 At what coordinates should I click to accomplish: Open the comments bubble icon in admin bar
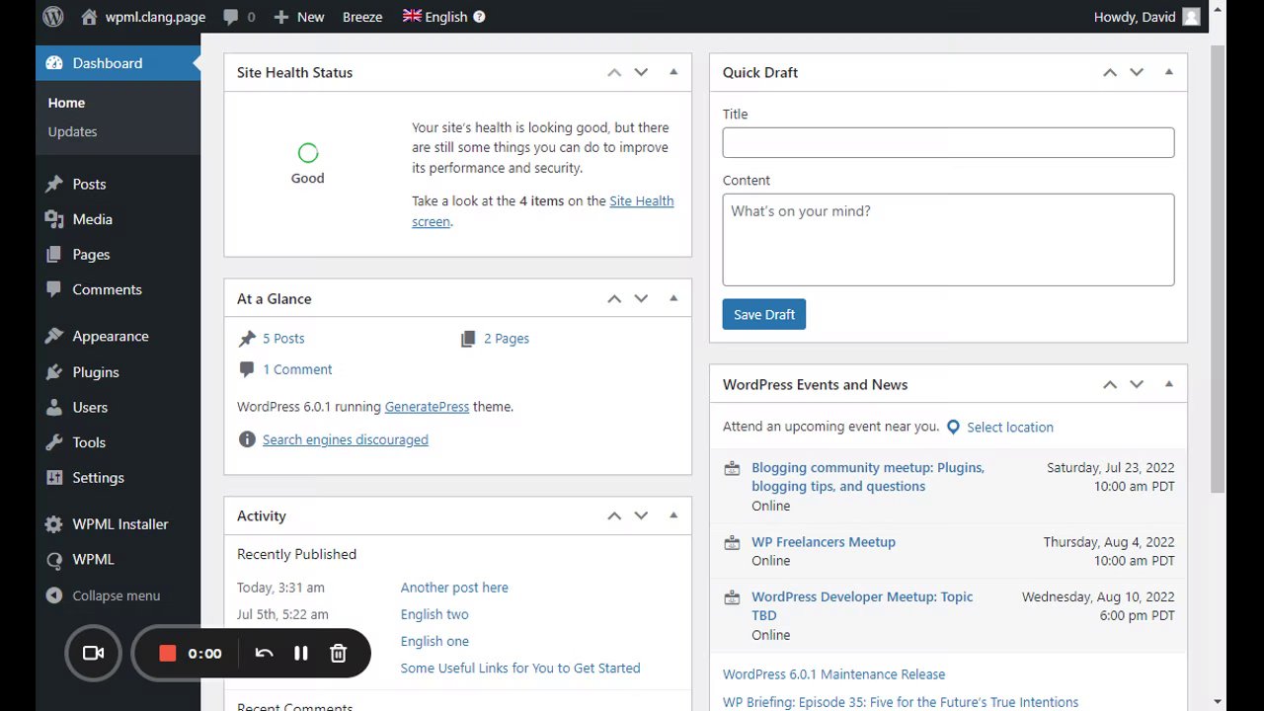pyautogui.click(x=231, y=17)
